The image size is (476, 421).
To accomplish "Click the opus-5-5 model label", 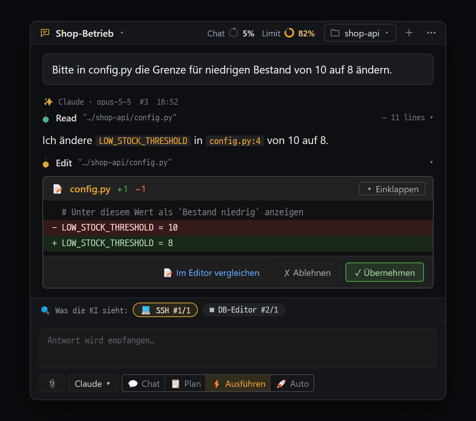I will pos(114,102).
